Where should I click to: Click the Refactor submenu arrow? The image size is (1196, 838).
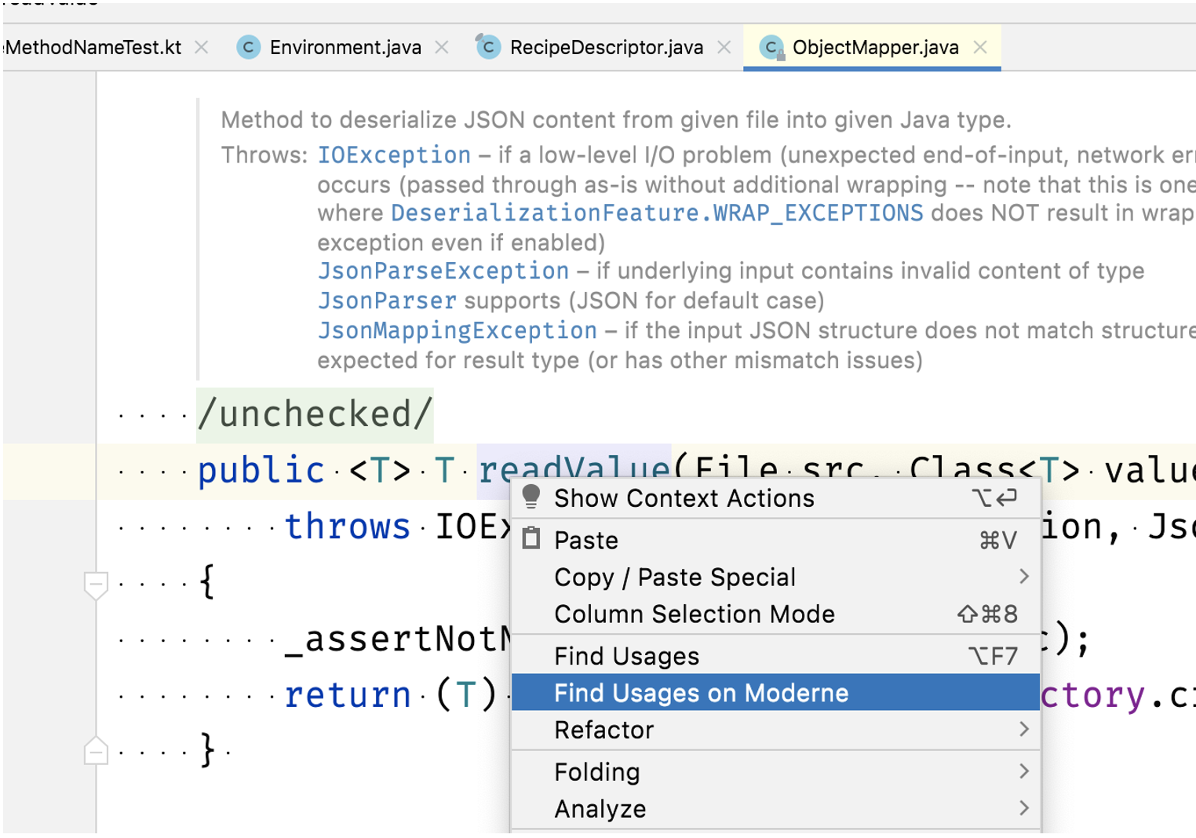1024,730
